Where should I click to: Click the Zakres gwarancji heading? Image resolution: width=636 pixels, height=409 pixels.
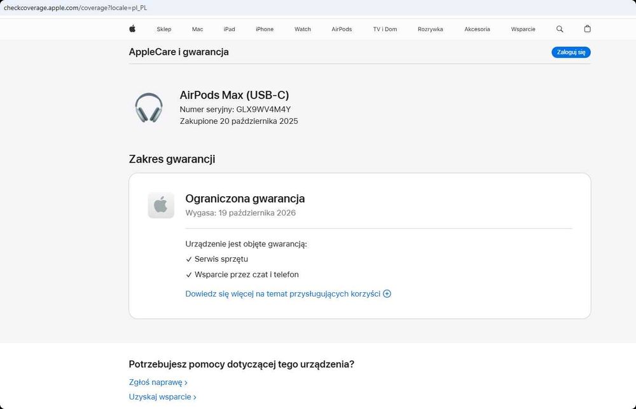click(x=172, y=159)
